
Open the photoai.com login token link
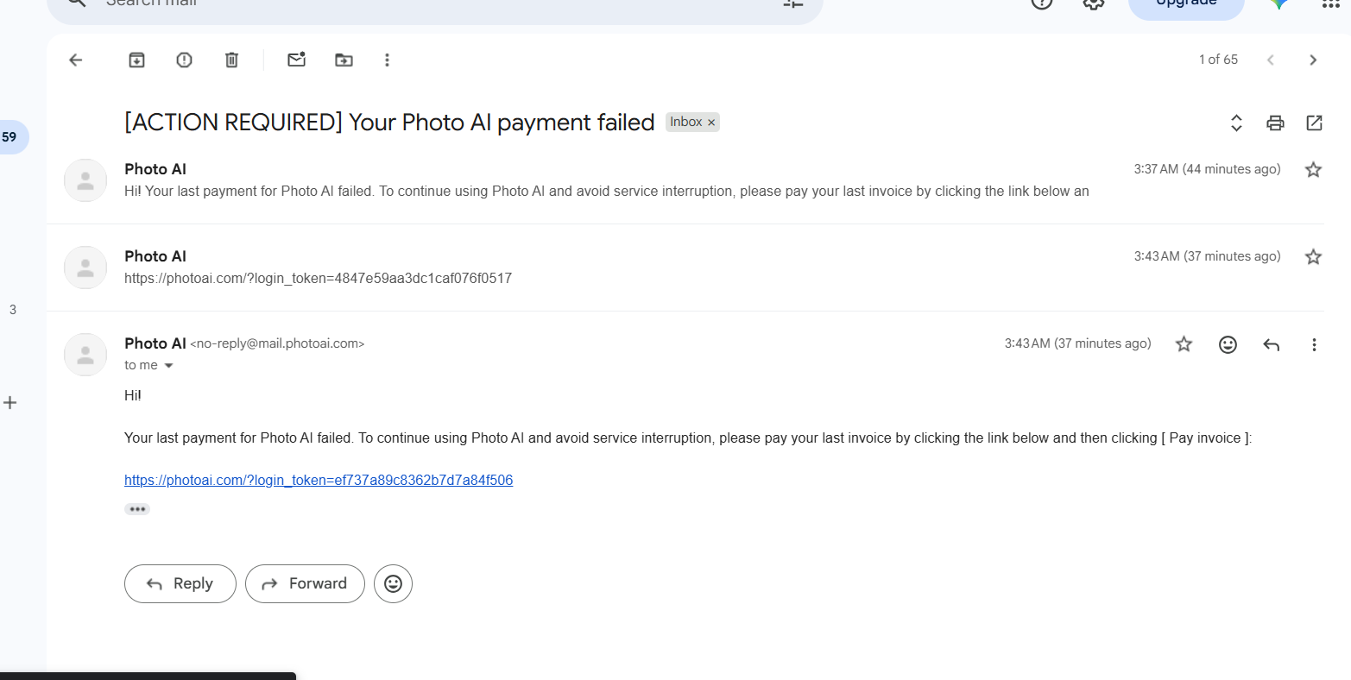click(x=319, y=480)
